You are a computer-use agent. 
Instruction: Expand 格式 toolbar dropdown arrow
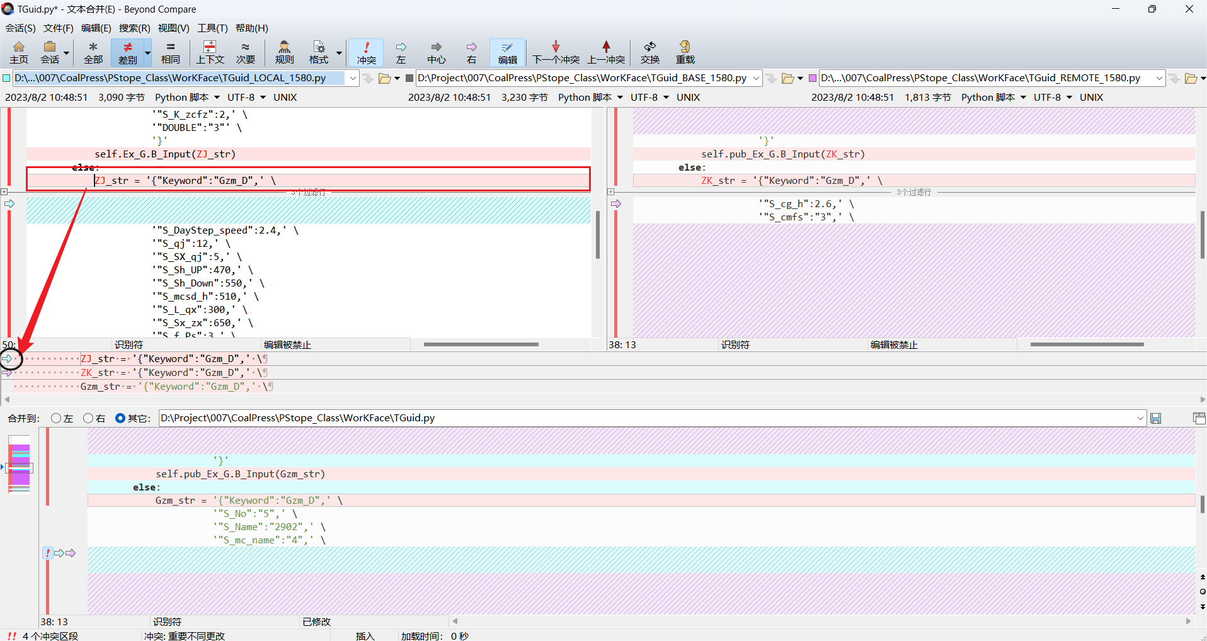[339, 53]
